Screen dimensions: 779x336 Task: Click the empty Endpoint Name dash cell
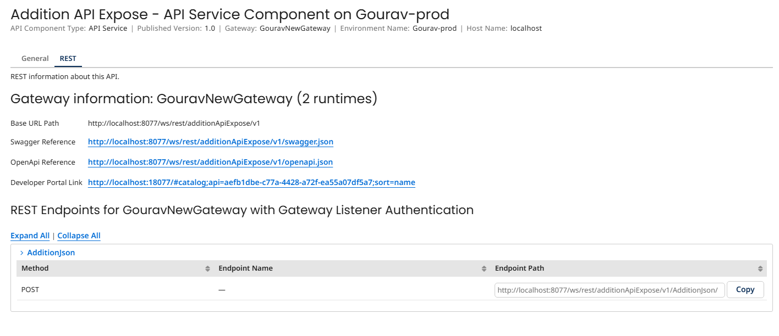coord(222,290)
